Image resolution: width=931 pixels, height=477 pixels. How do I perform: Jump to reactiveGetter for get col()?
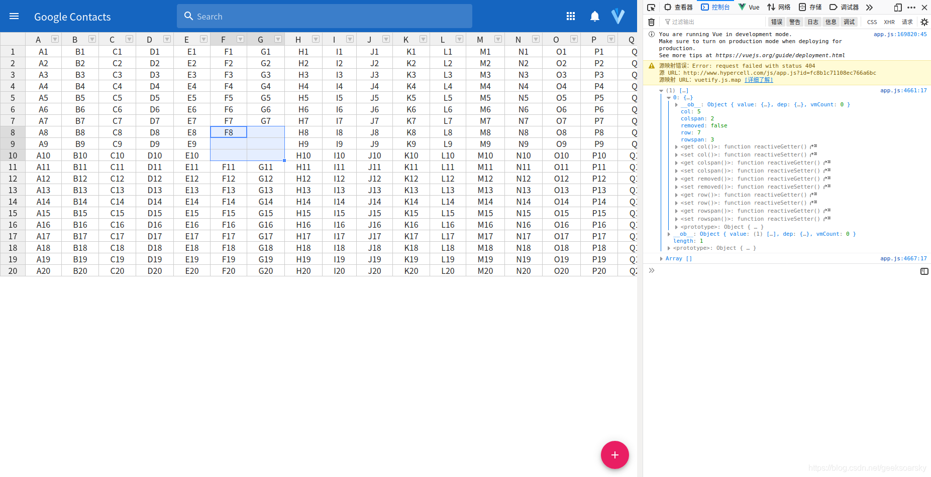click(x=813, y=146)
